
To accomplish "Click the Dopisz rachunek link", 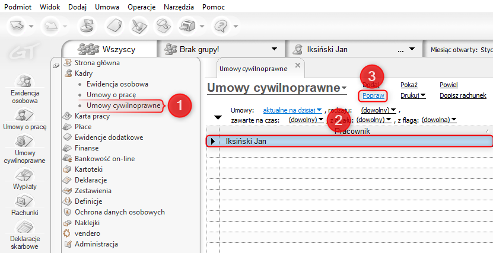I will pos(463,95).
